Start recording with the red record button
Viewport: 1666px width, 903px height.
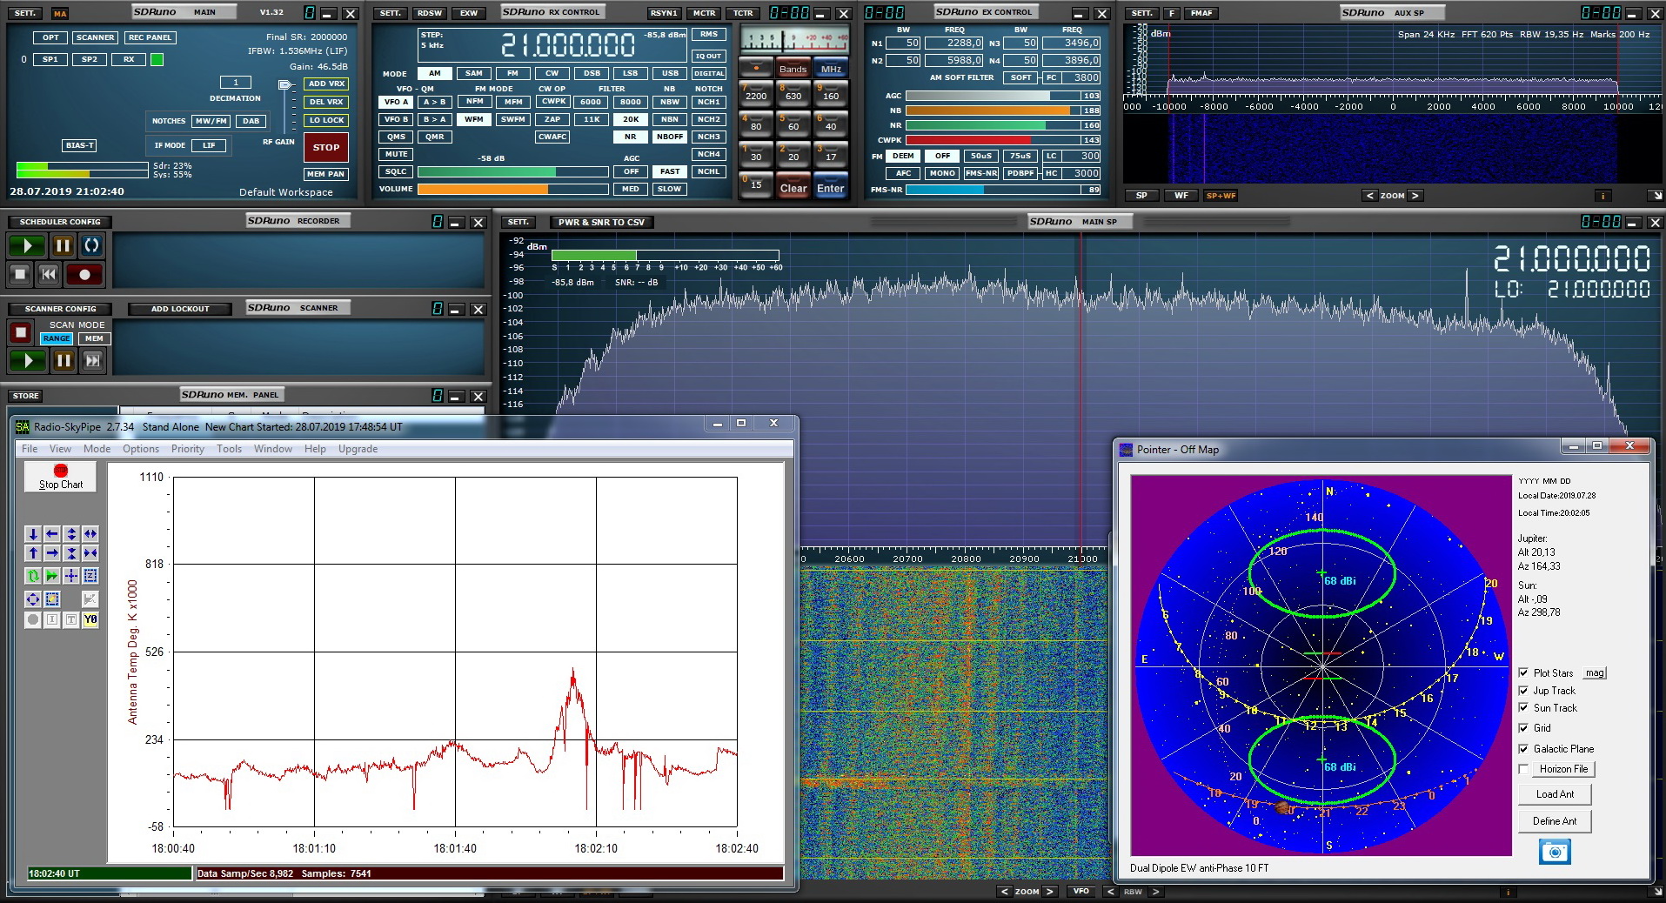tap(84, 275)
